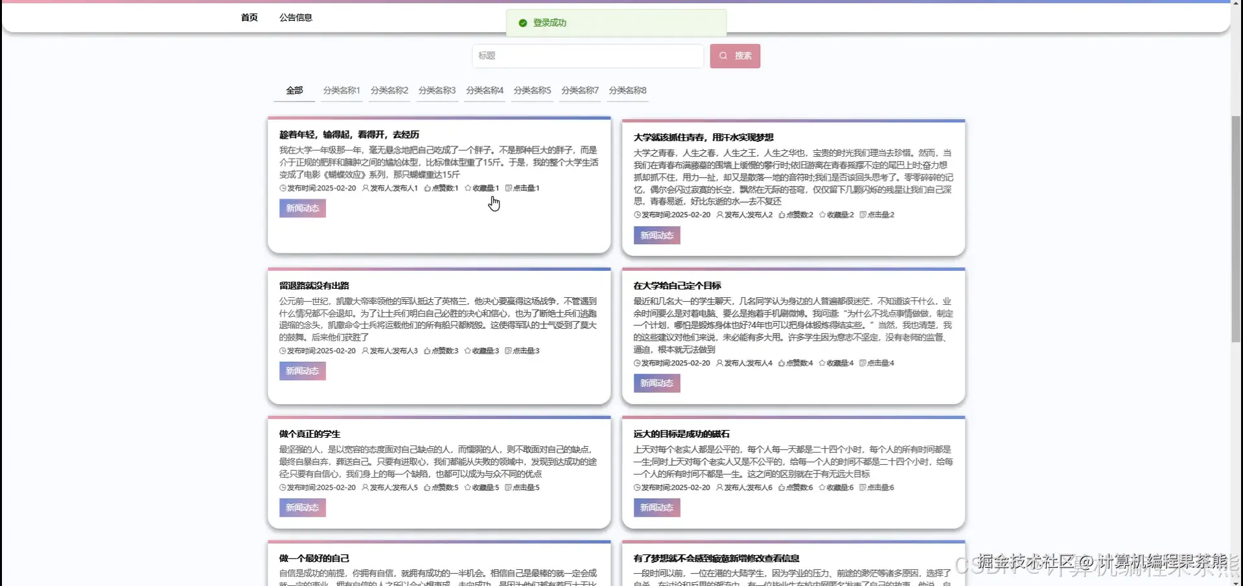The width and height of the screenshot is (1243, 586).
Task: Click the star icon next to 收藏量:2
Action: pyautogui.click(x=822, y=214)
